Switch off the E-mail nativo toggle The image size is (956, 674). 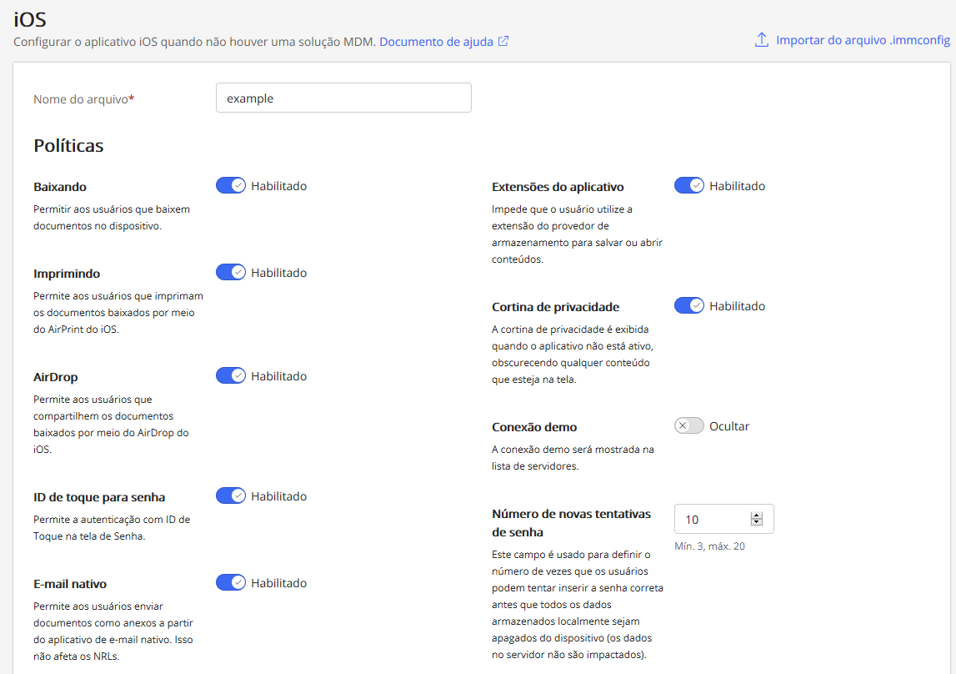point(231,583)
